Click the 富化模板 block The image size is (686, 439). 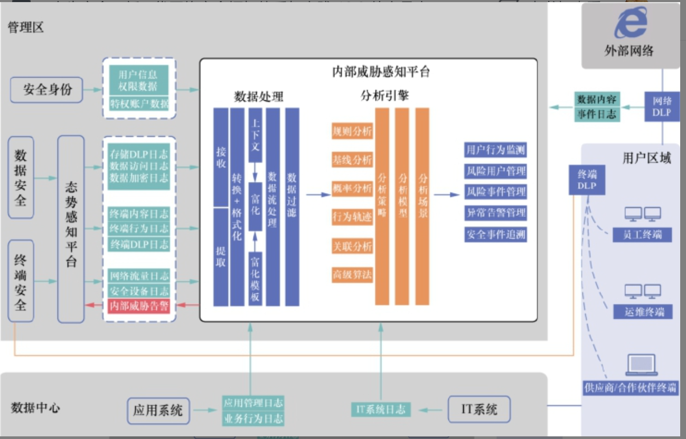tap(255, 279)
